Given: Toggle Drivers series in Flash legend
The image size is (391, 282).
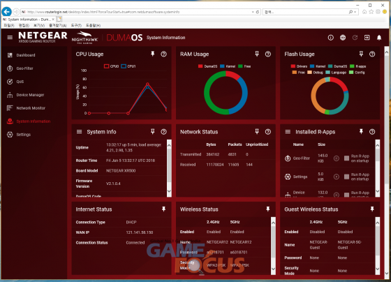Looking at the screenshot, I should click(x=299, y=66).
